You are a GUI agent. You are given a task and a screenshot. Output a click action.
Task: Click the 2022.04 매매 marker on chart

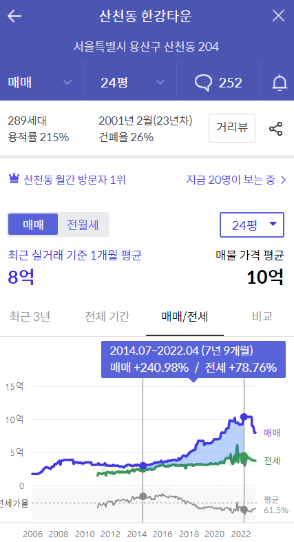244,417
